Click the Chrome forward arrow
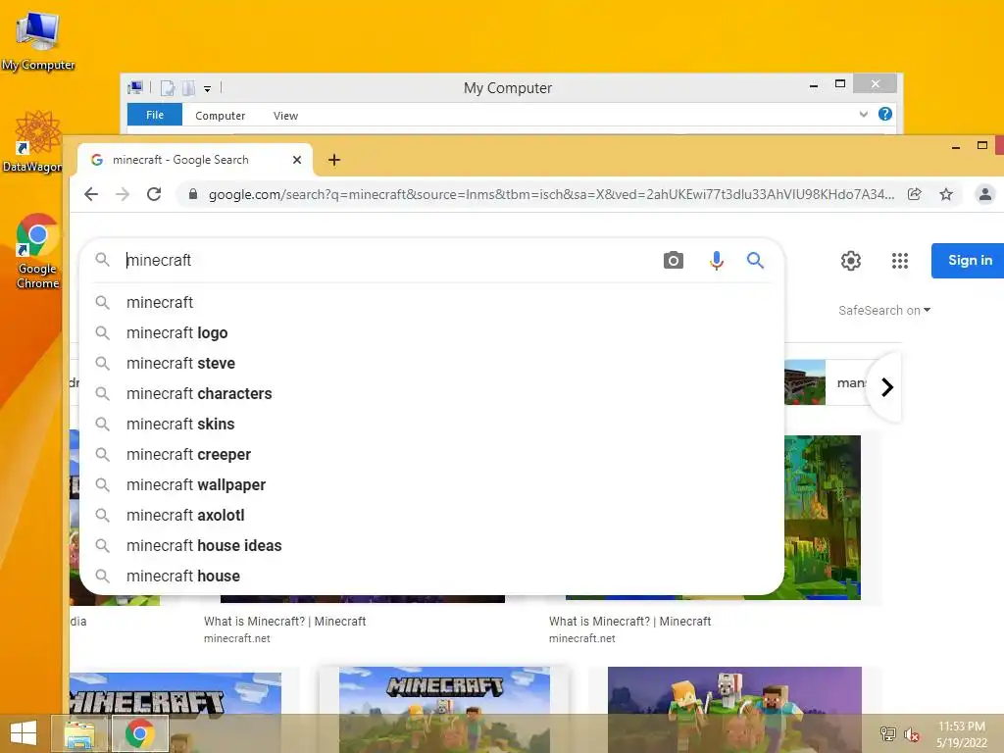Image resolution: width=1004 pixels, height=753 pixels. point(123,194)
